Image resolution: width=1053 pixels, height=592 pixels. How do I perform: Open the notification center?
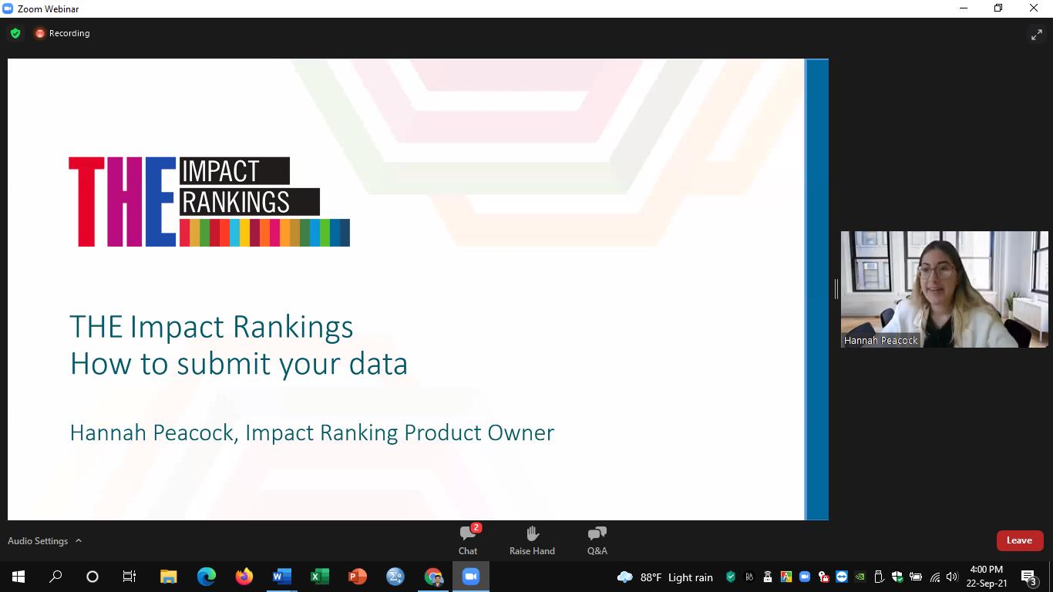tap(1028, 577)
